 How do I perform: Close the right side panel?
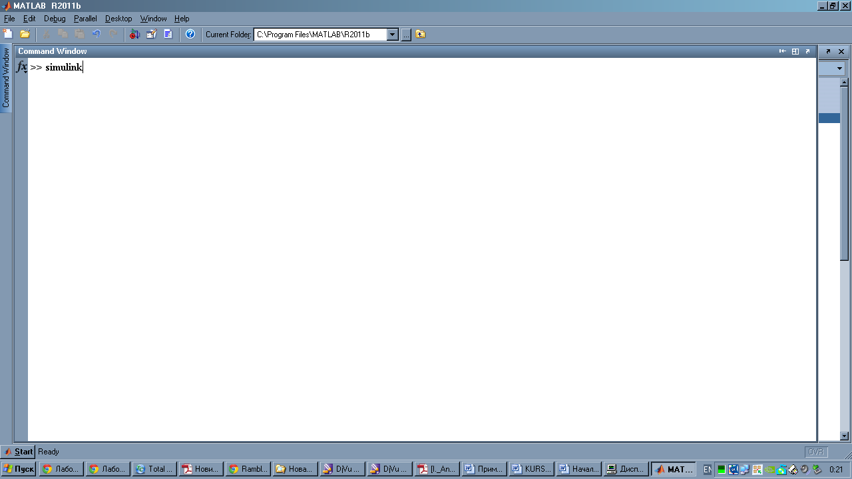[x=841, y=51]
